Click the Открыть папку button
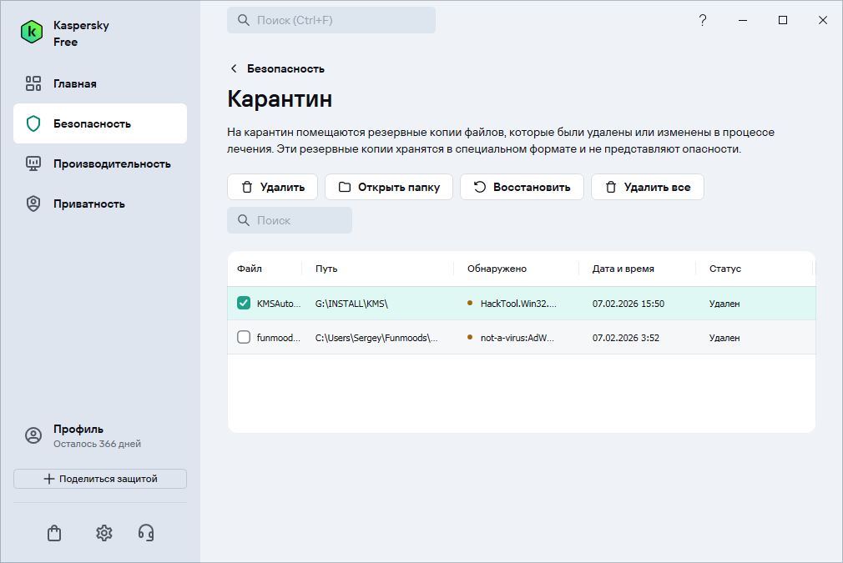Image resolution: width=843 pixels, height=563 pixels. click(389, 187)
